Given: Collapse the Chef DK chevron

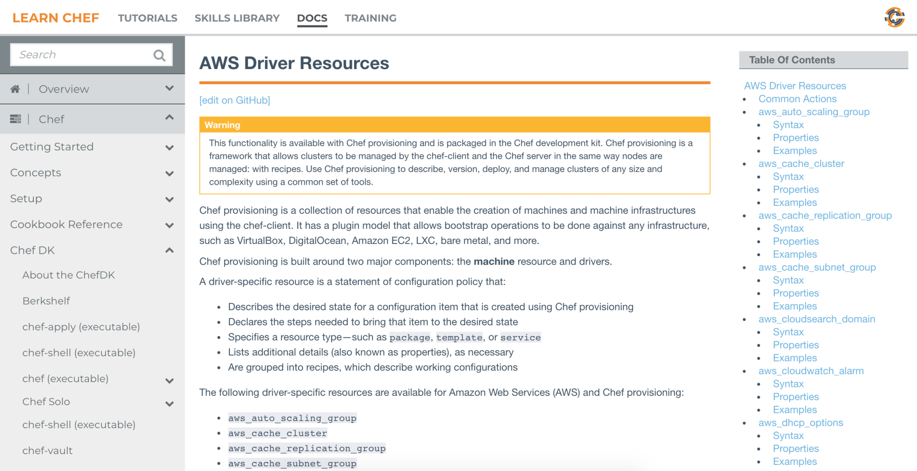Looking at the screenshot, I should [x=170, y=250].
